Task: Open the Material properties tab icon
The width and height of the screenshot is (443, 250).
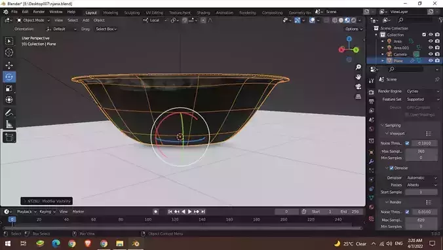Action: (371, 207)
